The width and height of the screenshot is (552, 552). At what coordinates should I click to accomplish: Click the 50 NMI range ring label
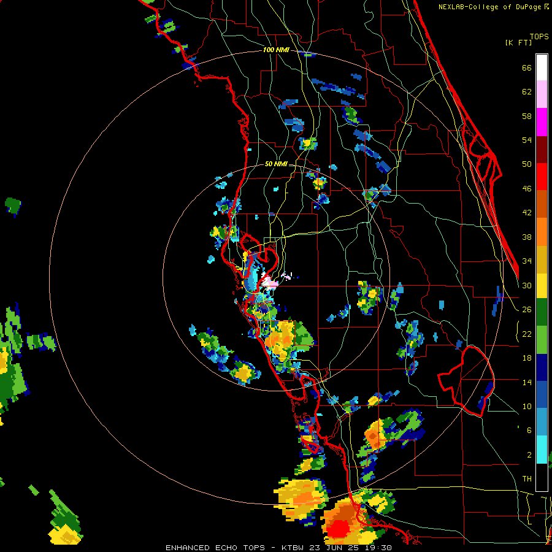[275, 164]
